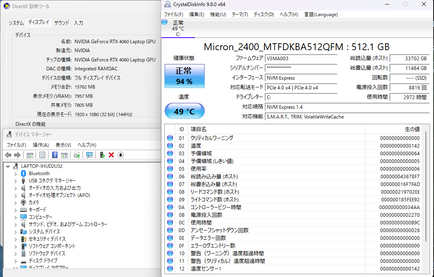
Task: Expand the カメラ node
Action: [15, 203]
